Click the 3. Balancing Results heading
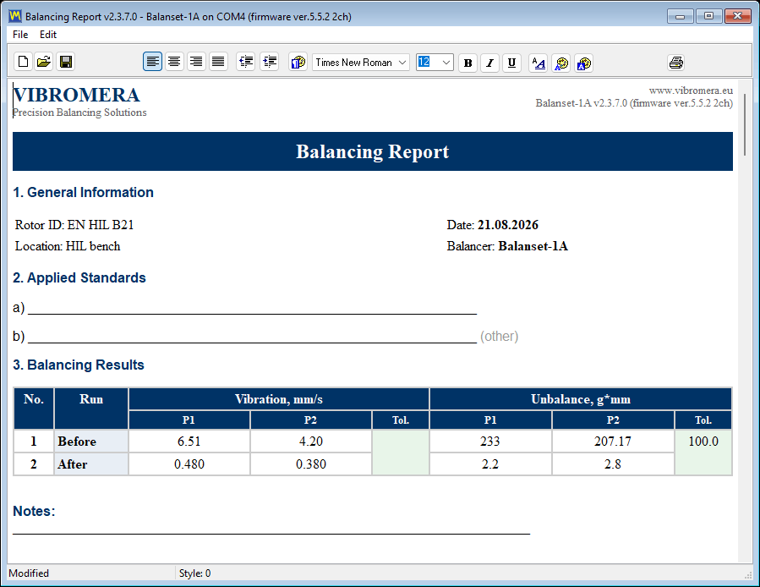 [79, 365]
